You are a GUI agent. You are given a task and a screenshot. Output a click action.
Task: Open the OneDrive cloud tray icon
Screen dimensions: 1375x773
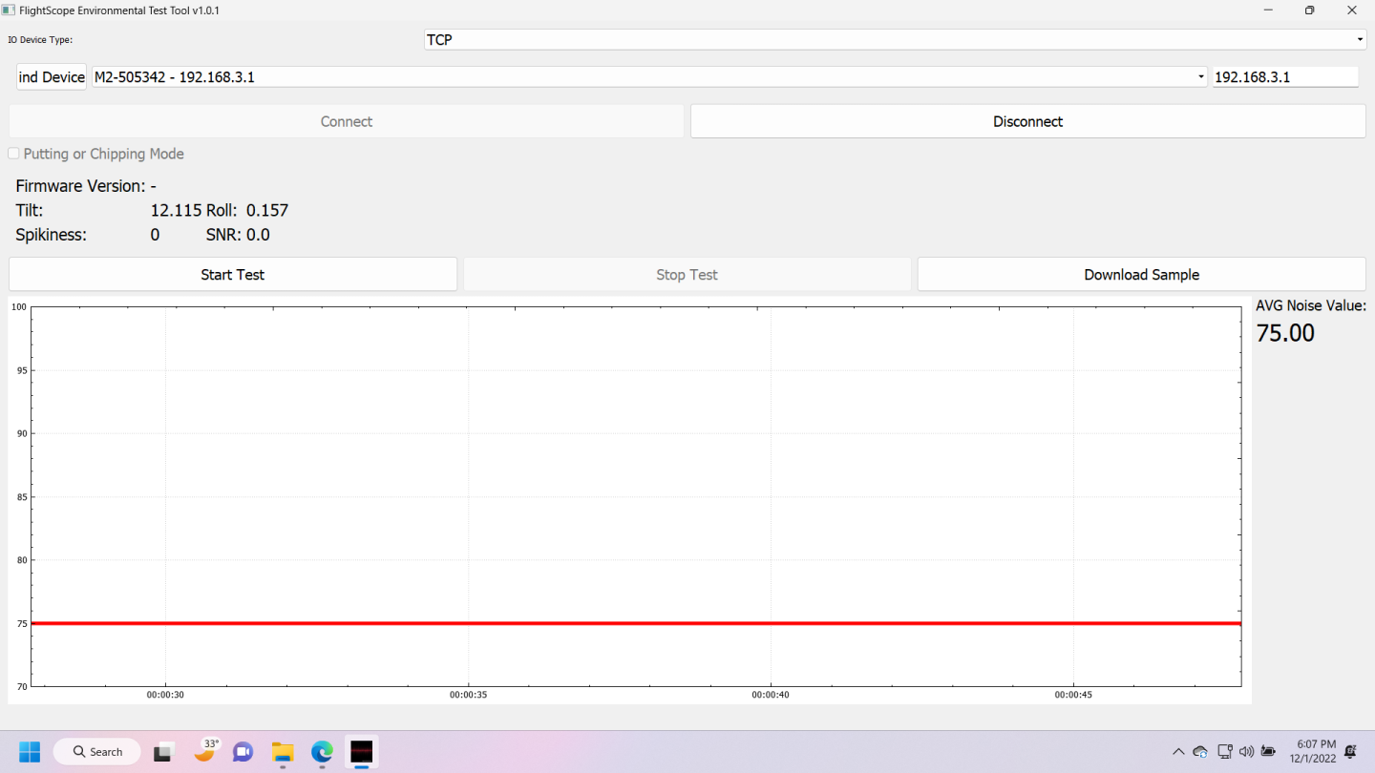1201,752
